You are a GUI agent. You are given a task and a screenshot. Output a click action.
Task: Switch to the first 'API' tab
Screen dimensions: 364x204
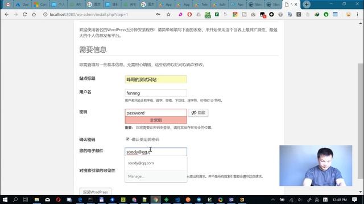[x=76, y=5]
